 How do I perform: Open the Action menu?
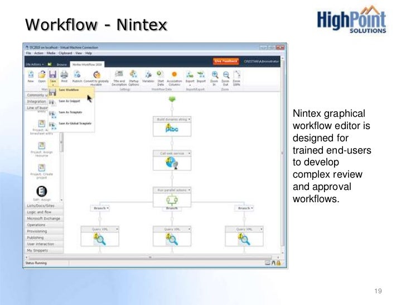(x=39, y=53)
